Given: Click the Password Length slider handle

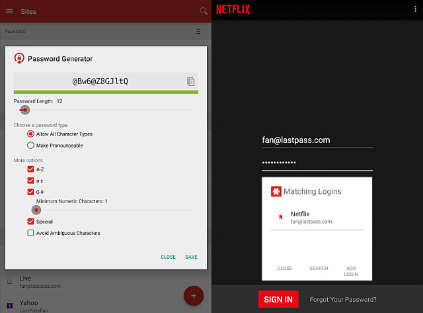Looking at the screenshot, I should click(25, 110).
